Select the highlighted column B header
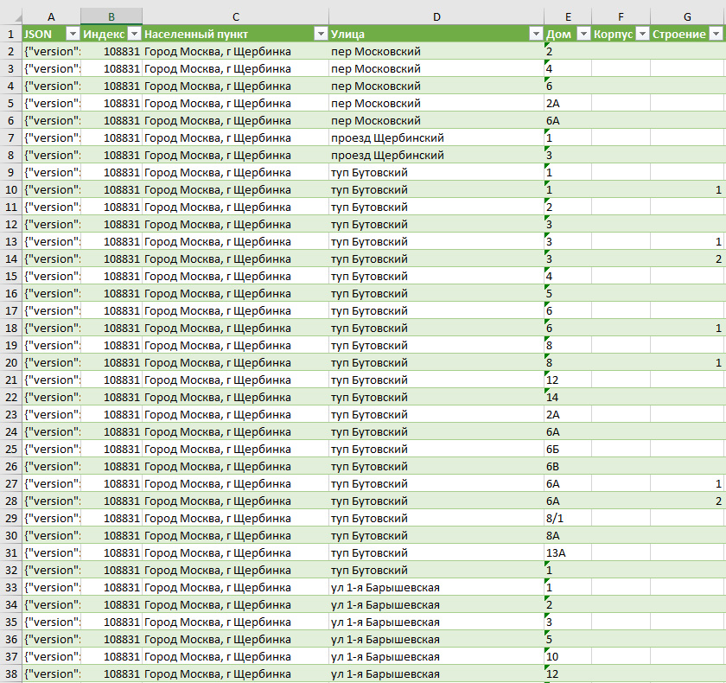This screenshot has width=726, height=683. (x=111, y=16)
